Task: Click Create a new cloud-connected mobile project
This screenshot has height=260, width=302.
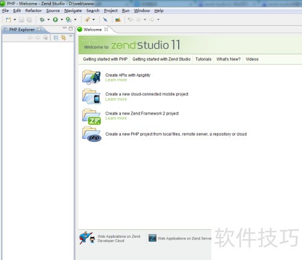Action: (147, 94)
